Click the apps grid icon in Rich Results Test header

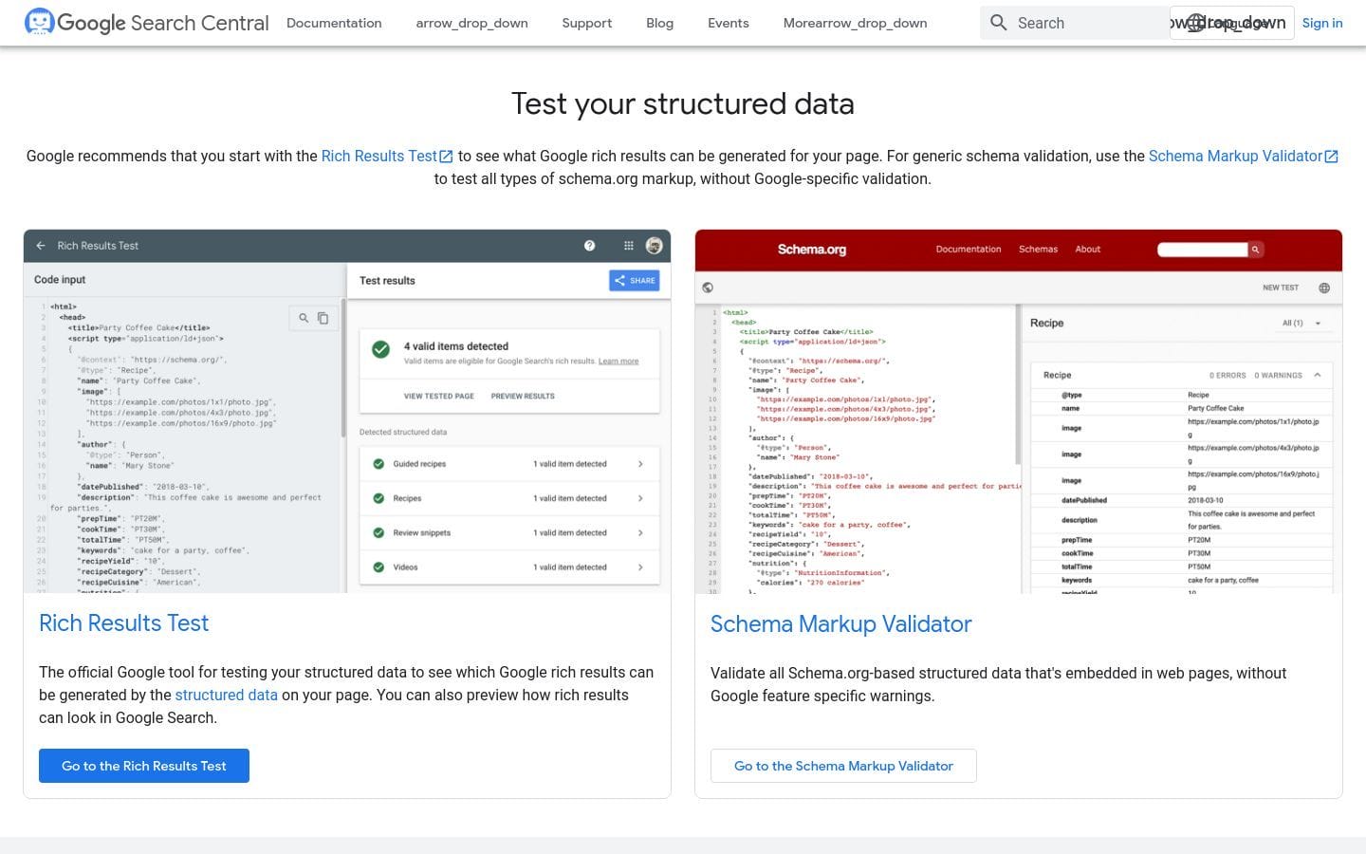[628, 246]
